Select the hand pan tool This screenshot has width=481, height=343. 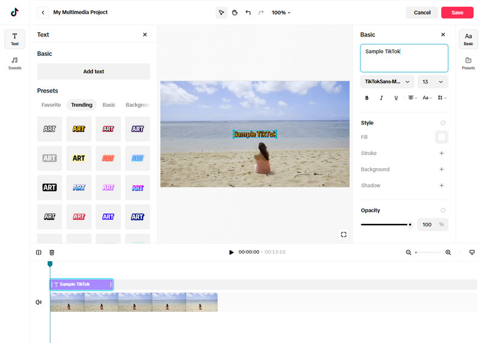[234, 13]
